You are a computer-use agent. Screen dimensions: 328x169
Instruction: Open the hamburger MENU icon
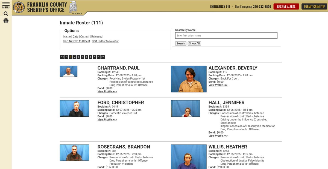[6, 5]
